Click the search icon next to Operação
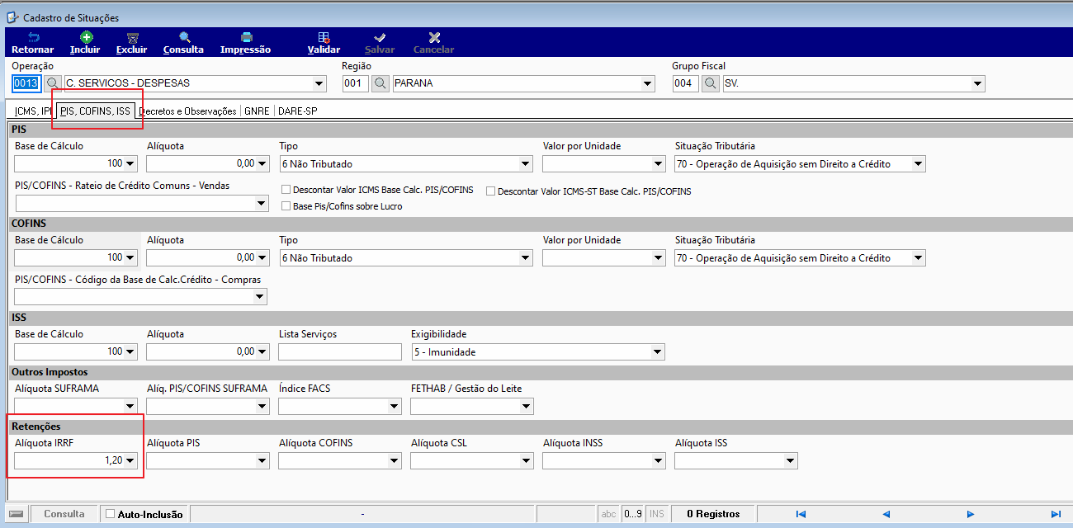This screenshot has height=528, width=1073. tap(52, 83)
